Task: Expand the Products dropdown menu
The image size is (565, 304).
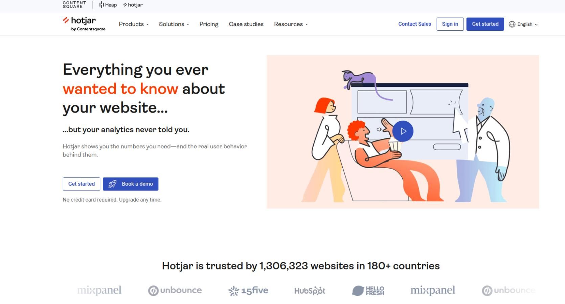Action: tap(134, 24)
